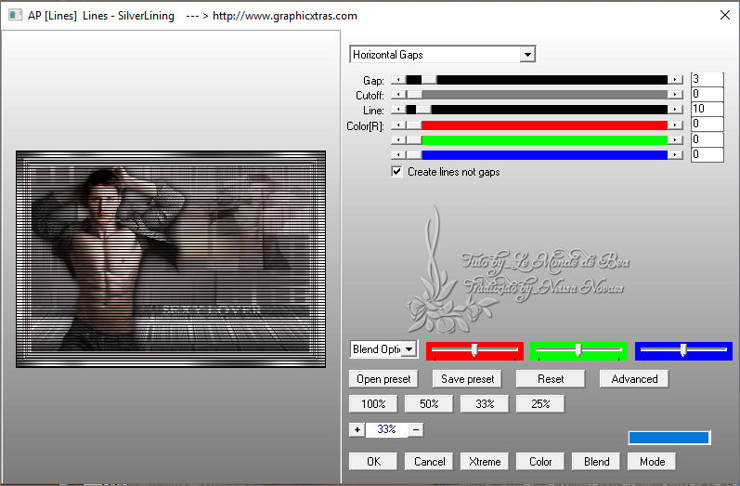Click the Cutoff slider track
The height and width of the screenshot is (486, 740).
(537, 95)
